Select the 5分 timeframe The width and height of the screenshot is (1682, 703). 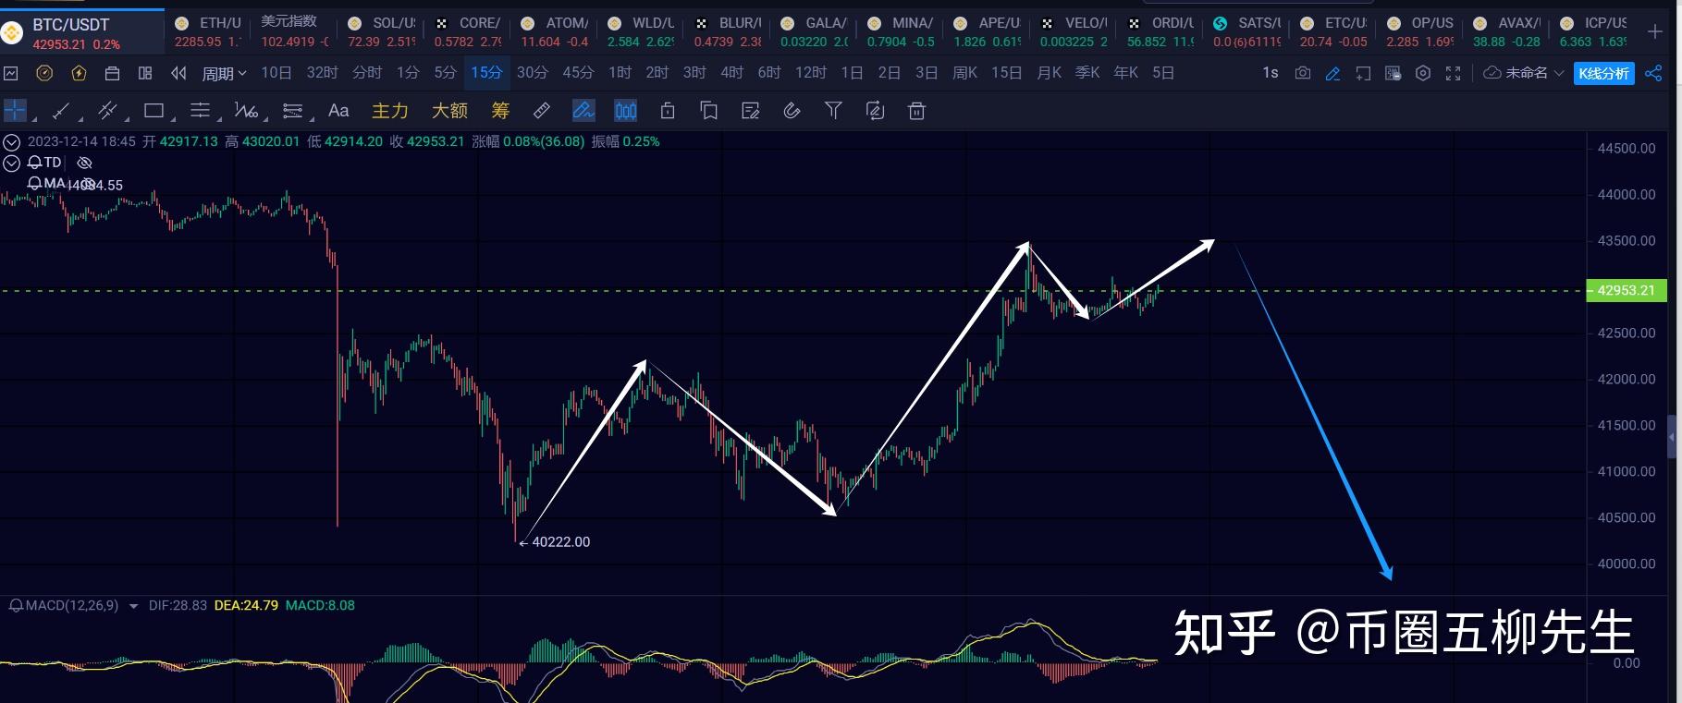click(446, 72)
